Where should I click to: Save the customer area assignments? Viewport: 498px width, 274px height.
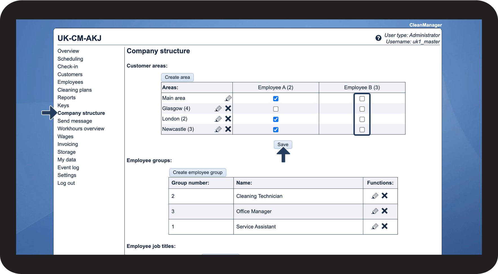pos(283,144)
